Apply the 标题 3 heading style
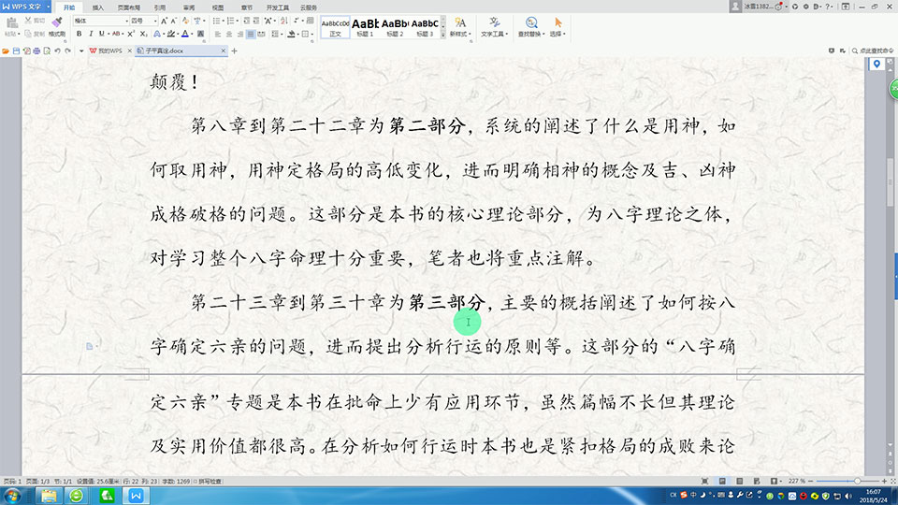The image size is (898, 505). pos(425,27)
